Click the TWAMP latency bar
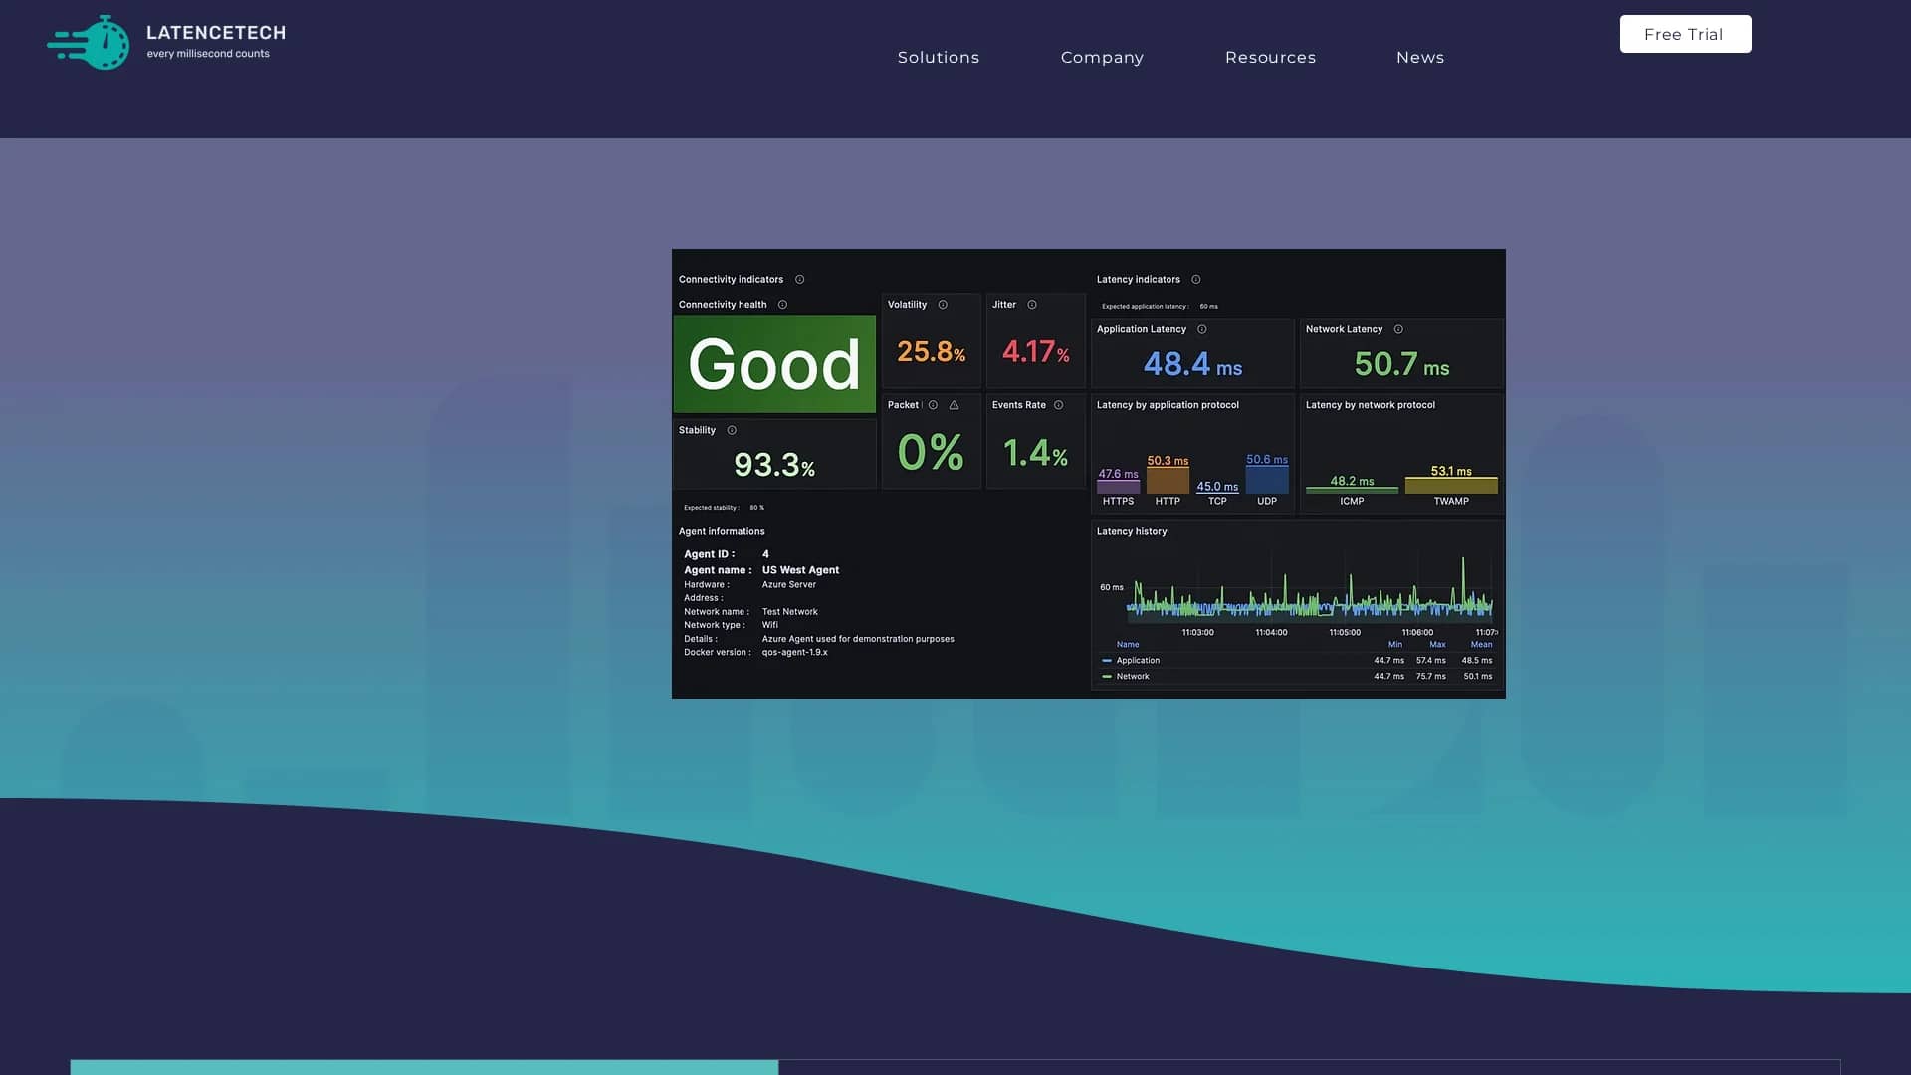 point(1451,486)
